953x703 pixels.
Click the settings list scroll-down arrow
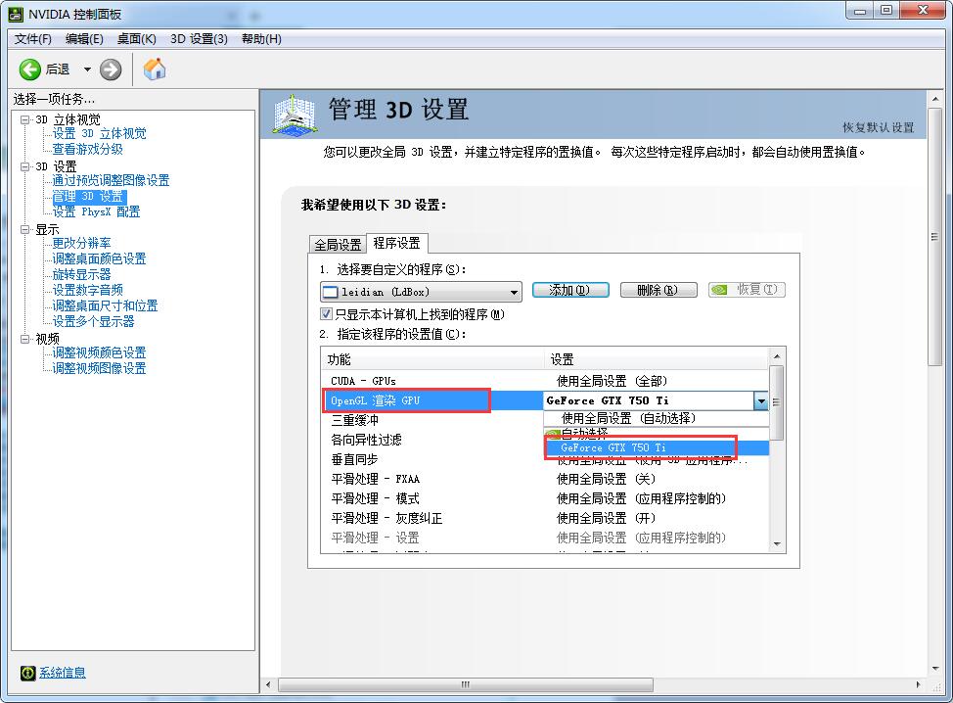pos(777,543)
